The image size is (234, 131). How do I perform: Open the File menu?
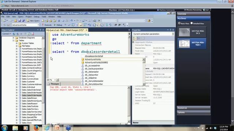click(3, 17)
